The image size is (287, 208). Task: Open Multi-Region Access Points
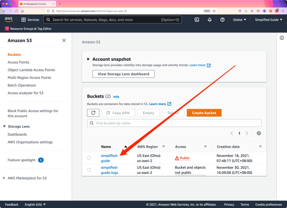(29, 78)
